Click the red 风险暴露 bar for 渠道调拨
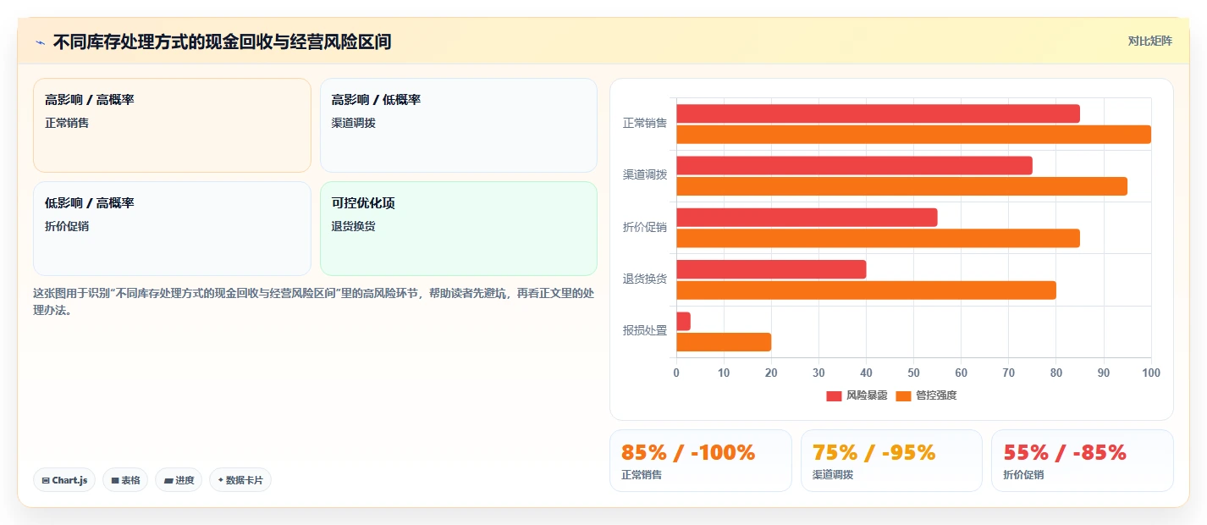 (854, 165)
